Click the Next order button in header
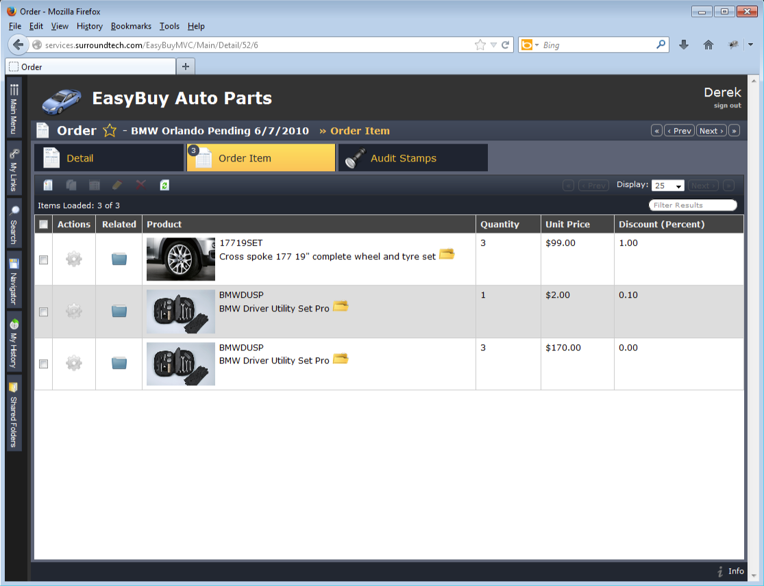Image resolution: width=764 pixels, height=586 pixels. coord(711,131)
